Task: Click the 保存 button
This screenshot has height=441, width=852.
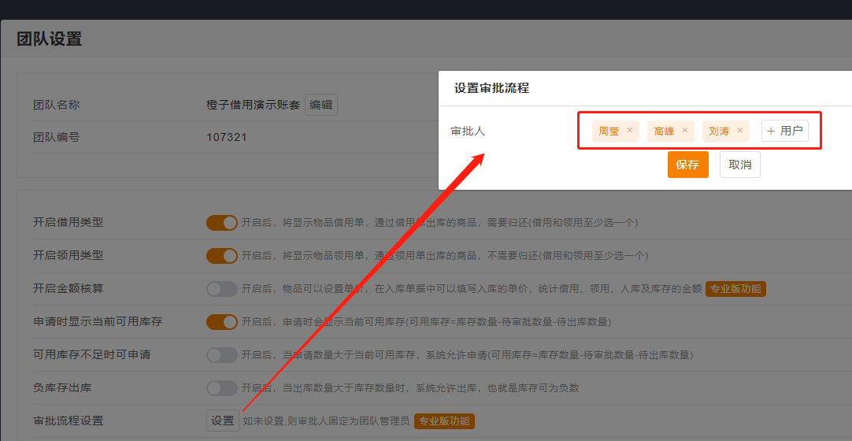Action: click(687, 165)
